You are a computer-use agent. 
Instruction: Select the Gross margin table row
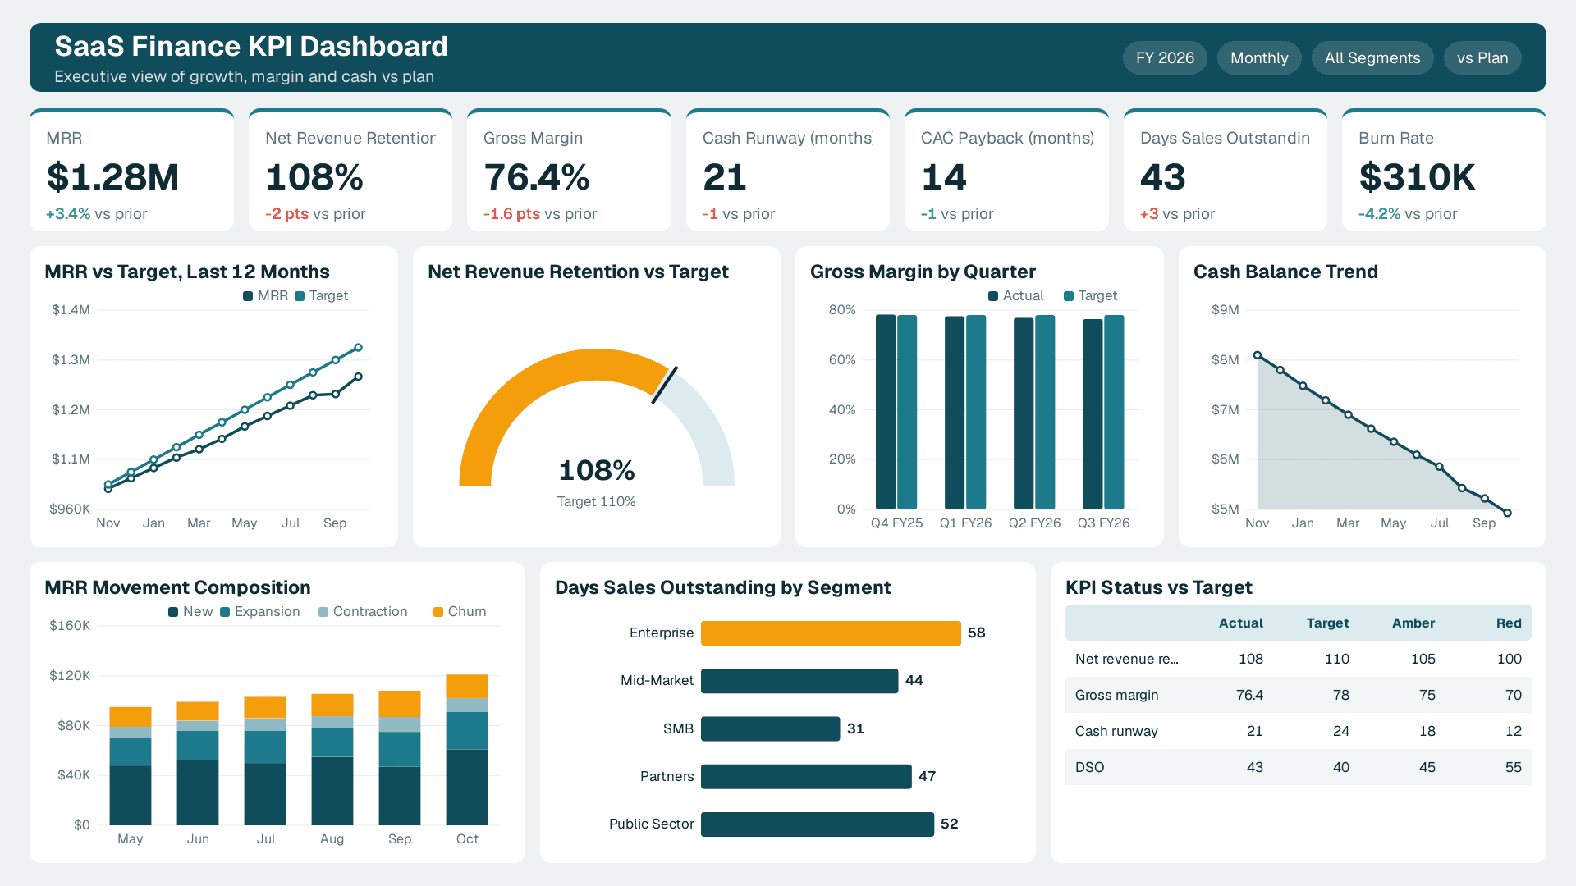tap(1299, 695)
